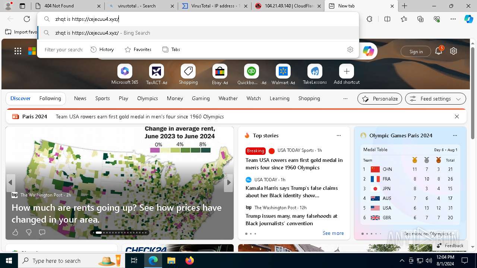The height and width of the screenshot is (268, 477).
Task: Select the Weather feed category
Action: click(x=228, y=98)
